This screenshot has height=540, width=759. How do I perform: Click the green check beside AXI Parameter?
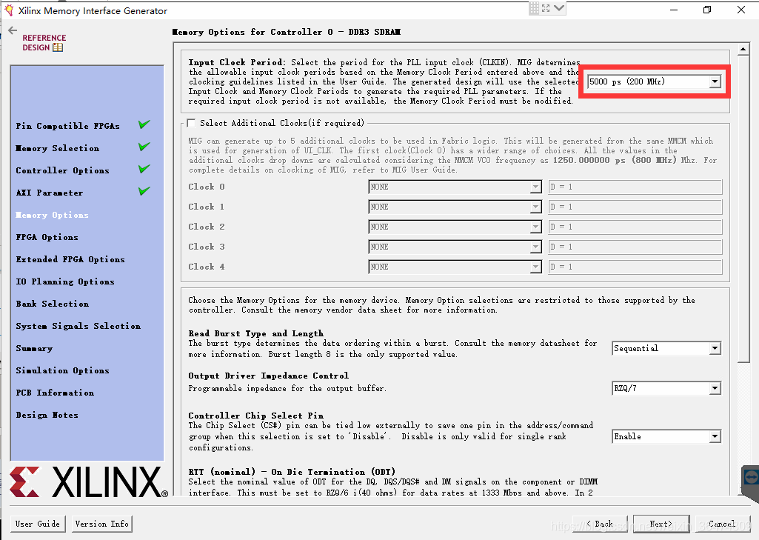(144, 191)
